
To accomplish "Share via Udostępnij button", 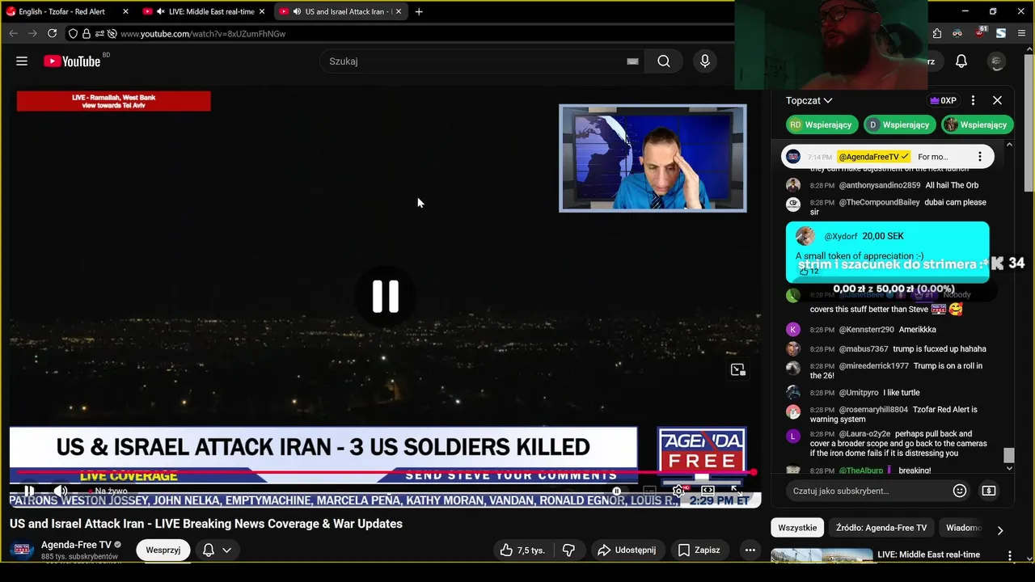I will pyautogui.click(x=627, y=550).
